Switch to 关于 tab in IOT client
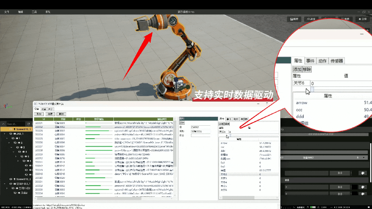Viewport: 372px width, 209px height. pyautogui.click(x=50, y=109)
